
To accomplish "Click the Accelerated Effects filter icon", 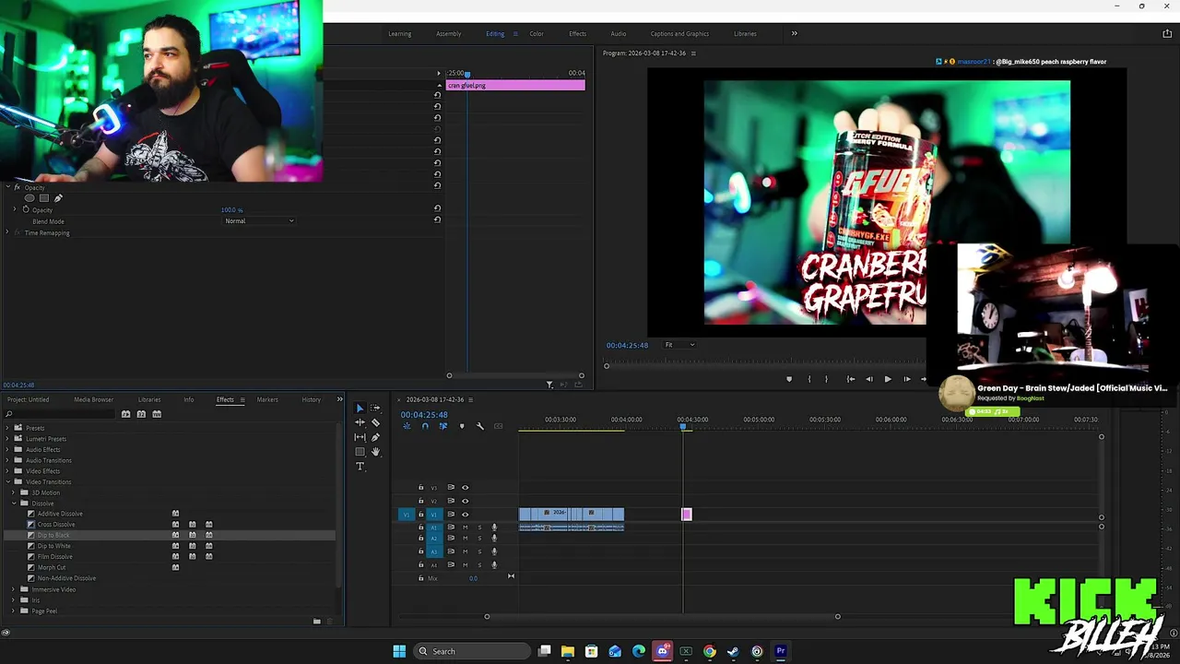I will [125, 414].
